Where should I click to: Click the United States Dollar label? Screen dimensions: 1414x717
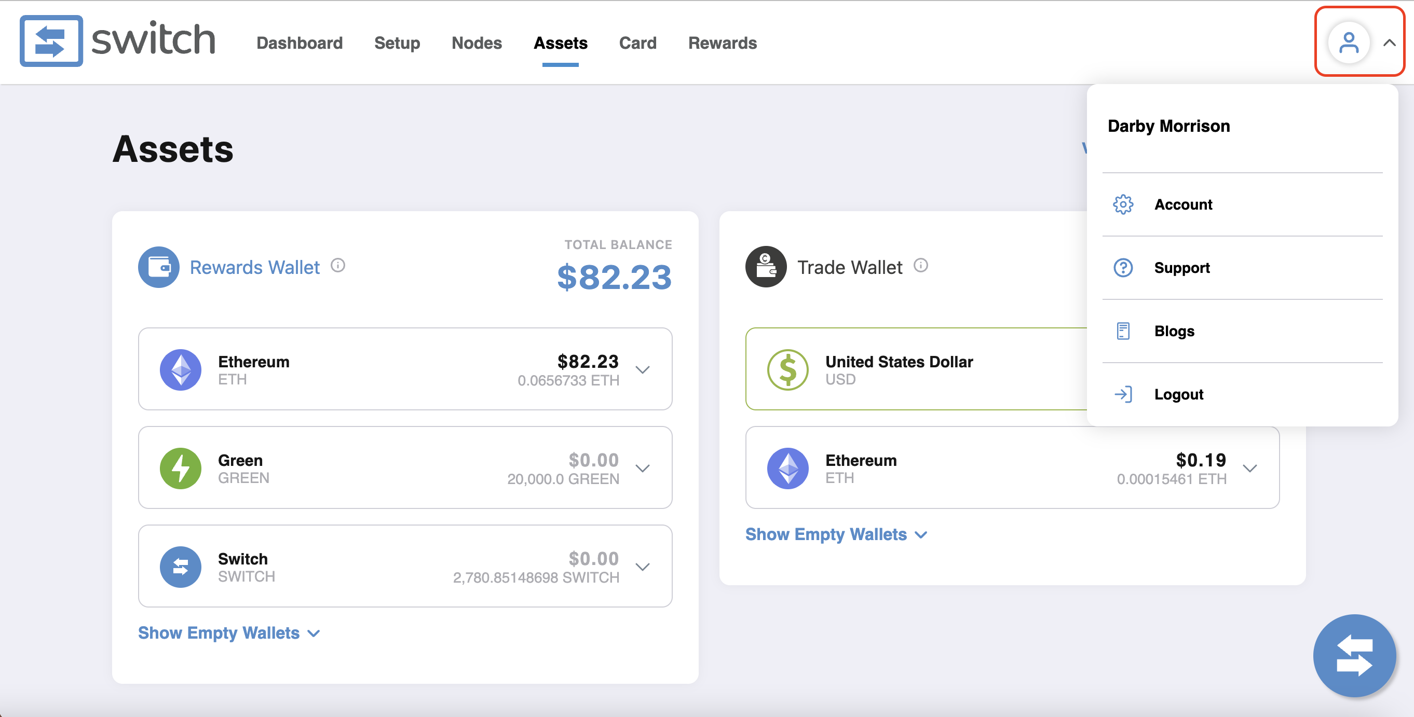(899, 362)
